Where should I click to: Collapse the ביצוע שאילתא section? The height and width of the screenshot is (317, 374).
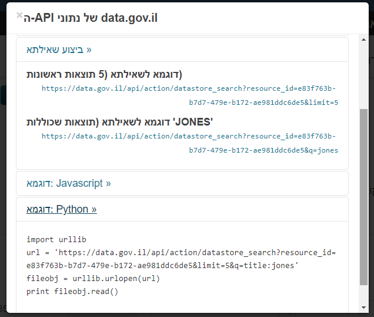(x=59, y=49)
